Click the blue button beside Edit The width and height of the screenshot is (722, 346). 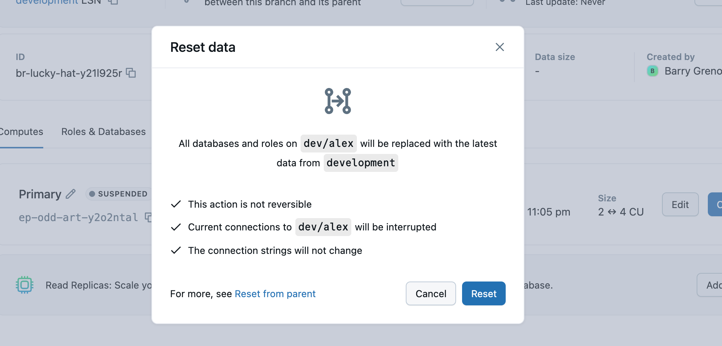pyautogui.click(x=716, y=204)
